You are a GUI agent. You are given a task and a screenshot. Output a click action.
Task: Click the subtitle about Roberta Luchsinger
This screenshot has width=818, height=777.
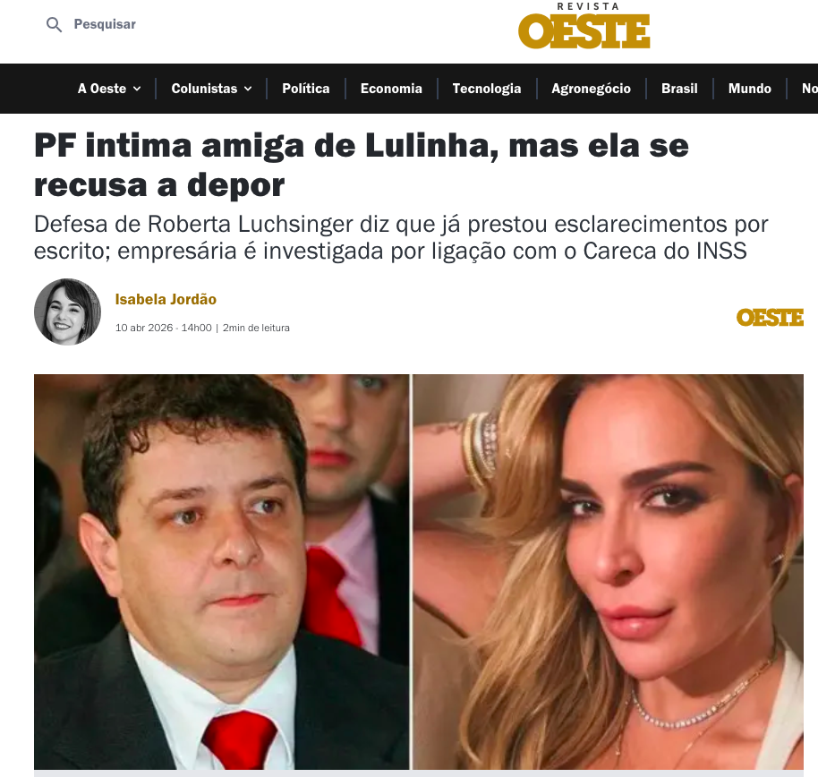[x=401, y=237]
